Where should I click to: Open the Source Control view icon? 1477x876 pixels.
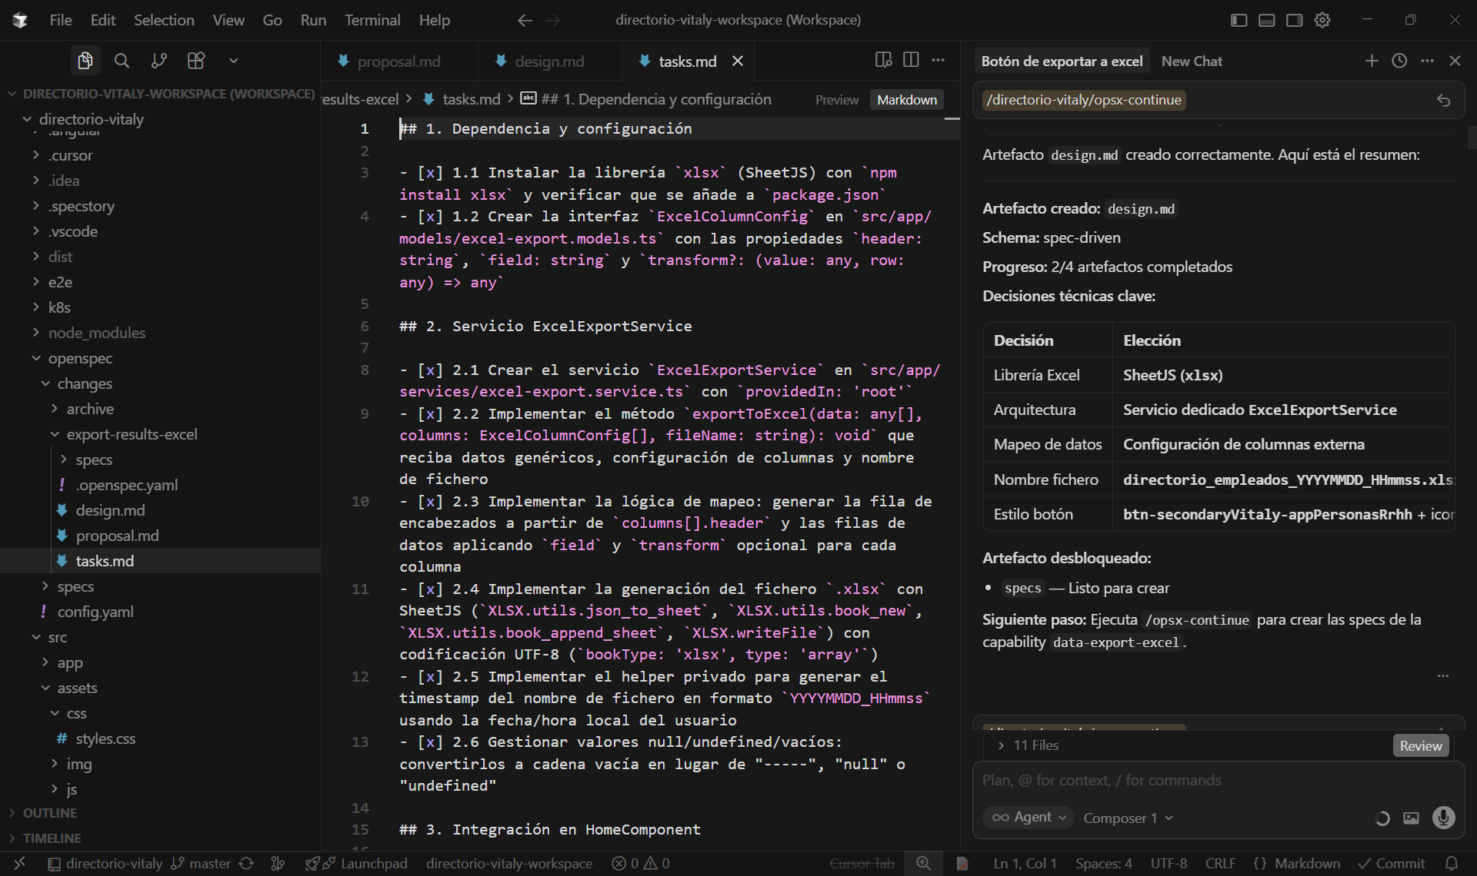(159, 61)
